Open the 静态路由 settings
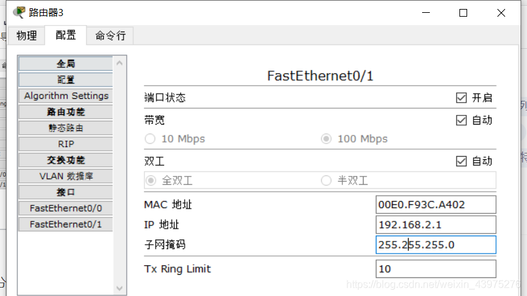 tap(66, 128)
